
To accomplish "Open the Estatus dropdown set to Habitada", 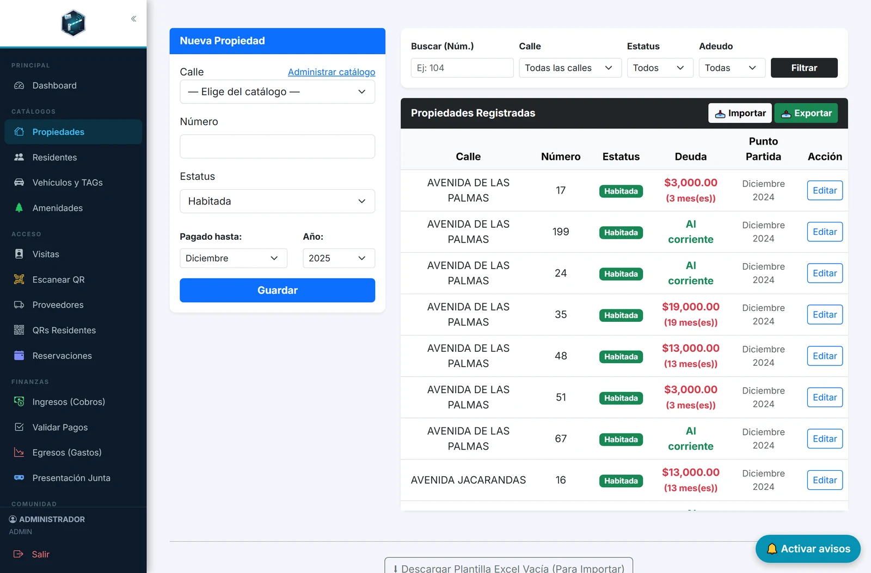I will (277, 201).
